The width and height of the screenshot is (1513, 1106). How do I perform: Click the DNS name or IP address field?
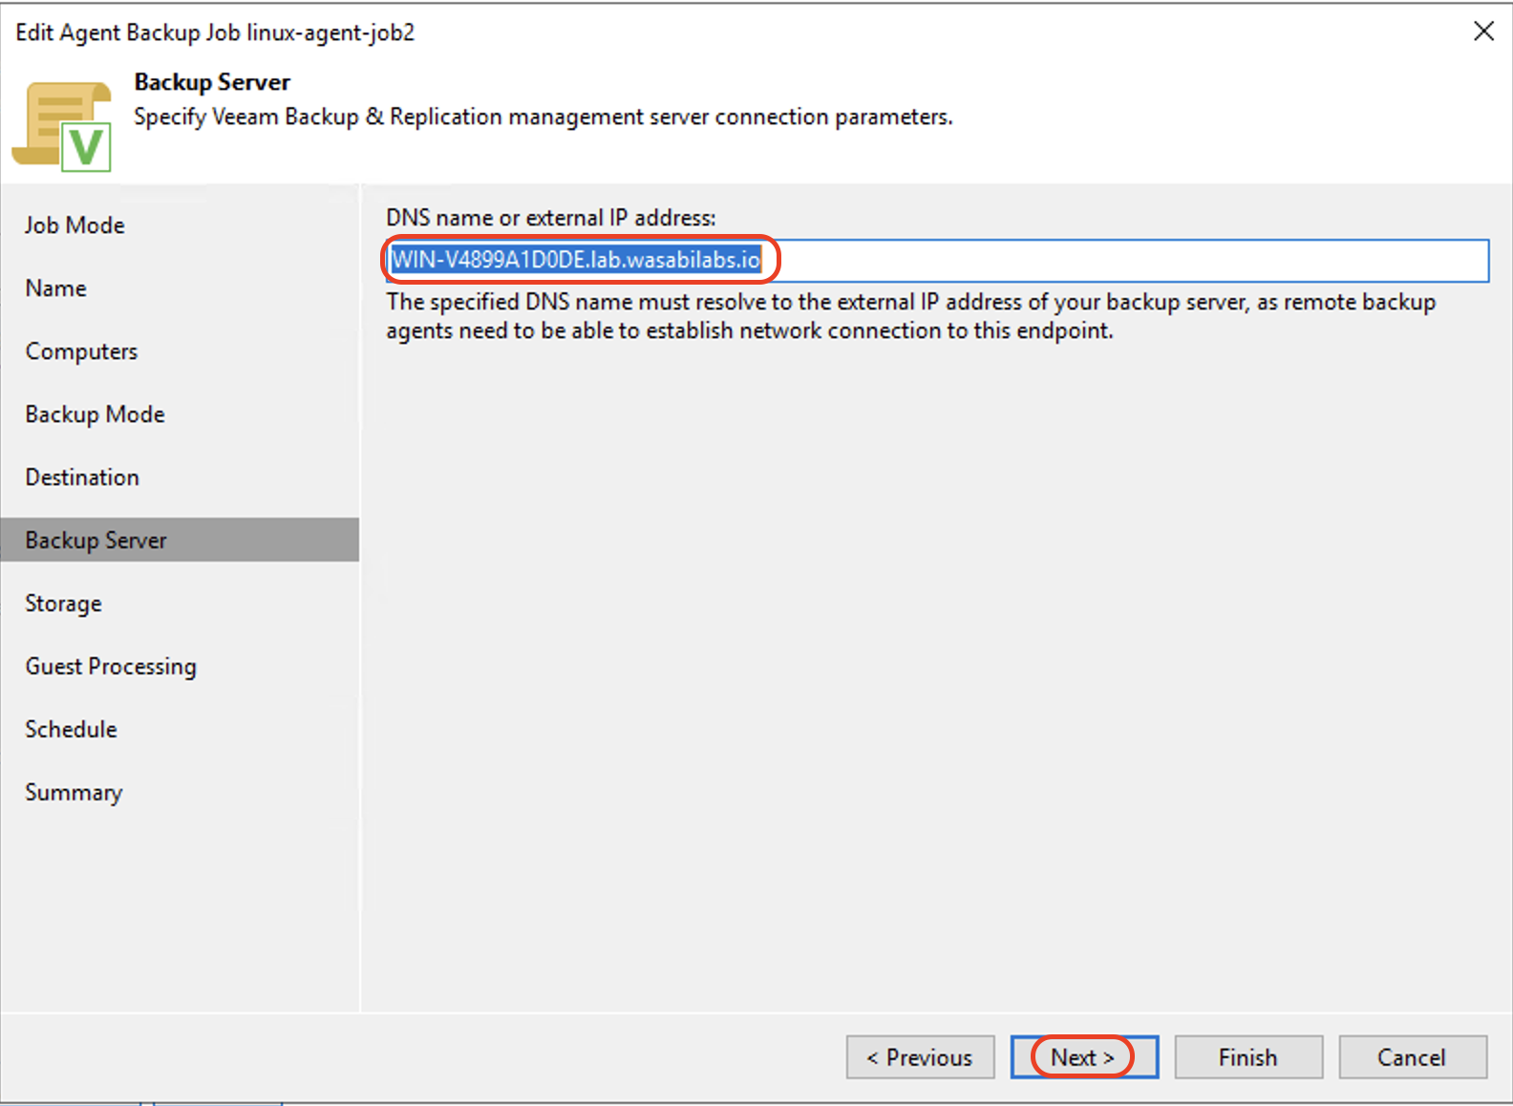(x=937, y=260)
